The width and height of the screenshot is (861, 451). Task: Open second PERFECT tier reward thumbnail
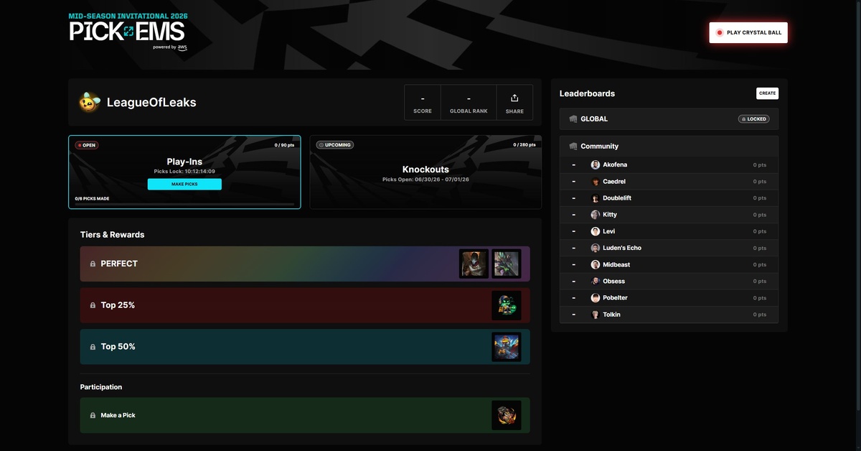pos(507,264)
